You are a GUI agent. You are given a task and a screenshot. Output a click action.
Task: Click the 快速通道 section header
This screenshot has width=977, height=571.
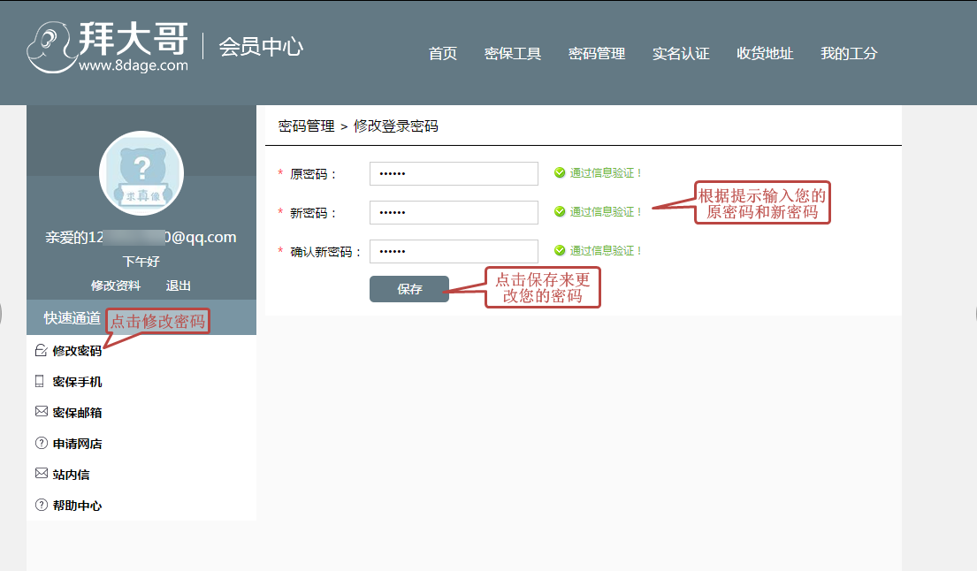click(x=73, y=318)
